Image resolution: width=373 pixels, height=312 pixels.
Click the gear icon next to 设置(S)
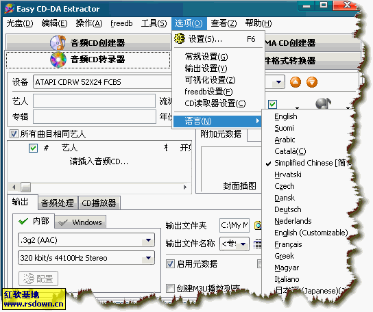click(x=180, y=38)
